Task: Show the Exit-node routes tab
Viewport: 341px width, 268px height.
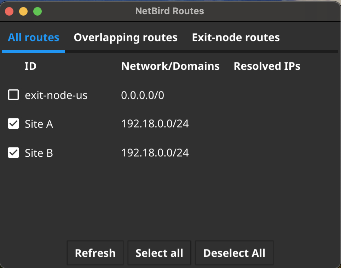Action: click(x=236, y=38)
